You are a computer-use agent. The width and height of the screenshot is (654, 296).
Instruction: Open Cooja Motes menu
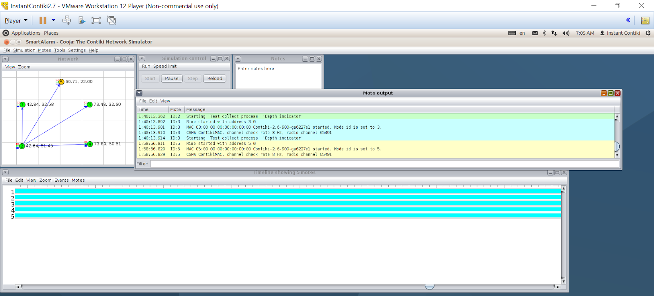pos(45,50)
